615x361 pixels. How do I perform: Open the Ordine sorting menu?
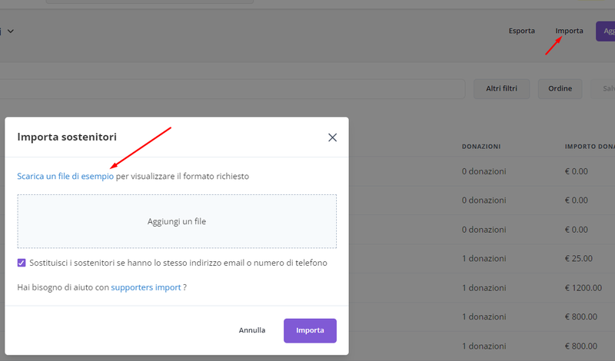tap(560, 89)
